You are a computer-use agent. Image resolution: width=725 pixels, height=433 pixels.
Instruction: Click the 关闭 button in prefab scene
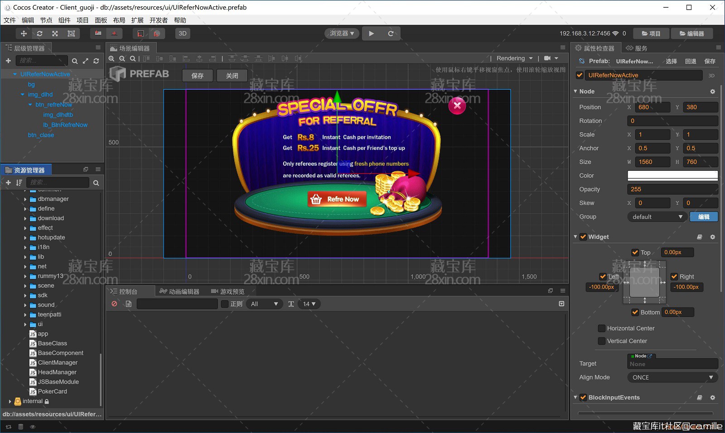[x=232, y=76]
